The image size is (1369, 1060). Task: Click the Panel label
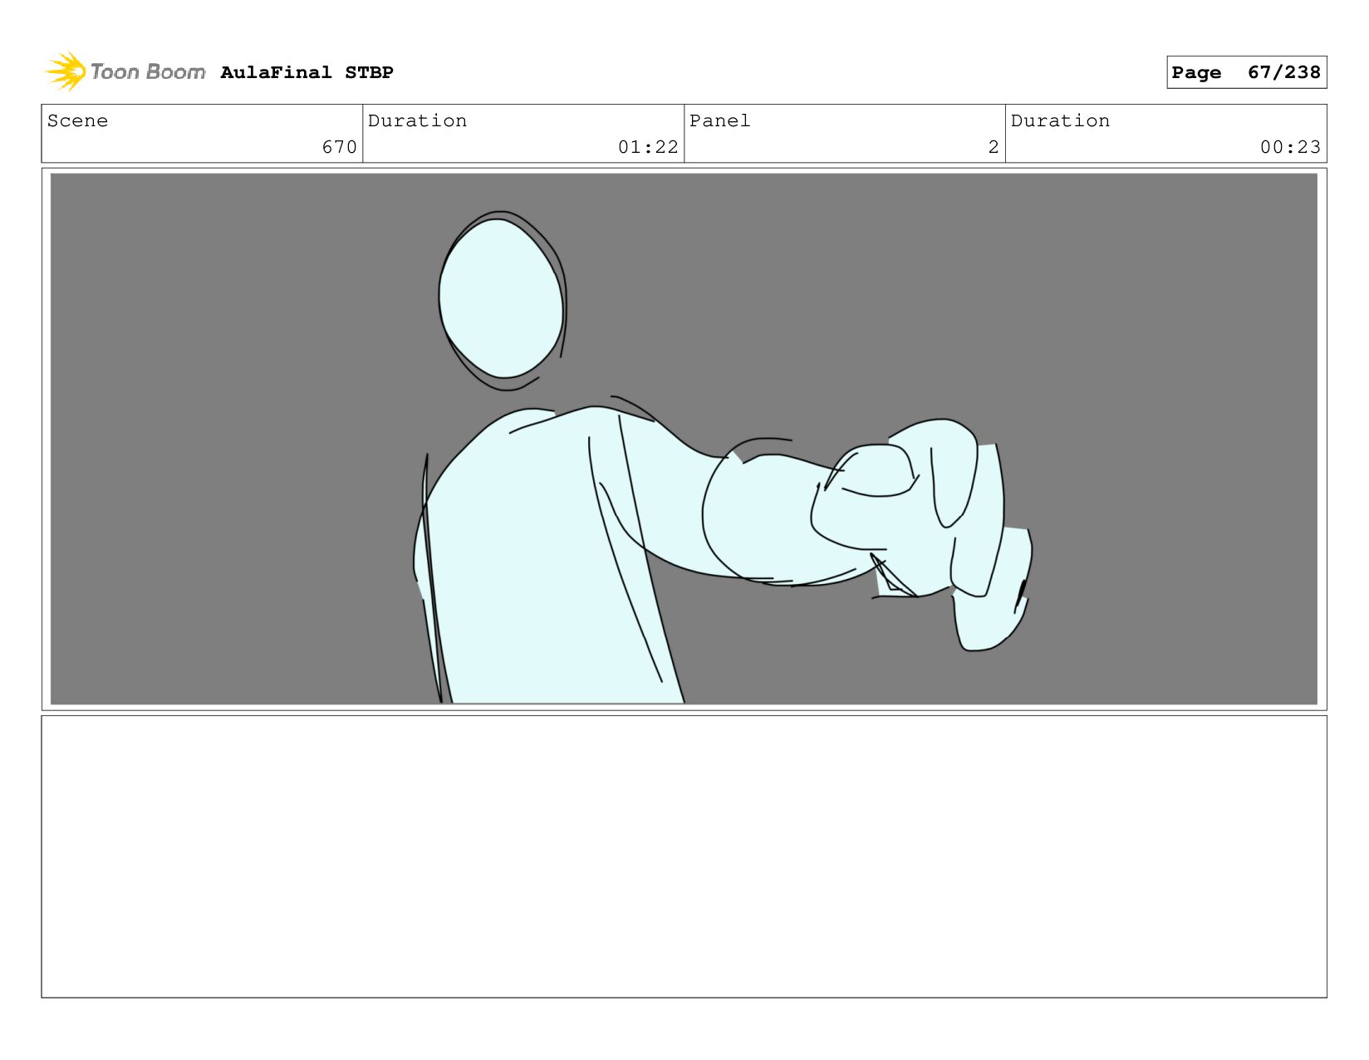719,120
